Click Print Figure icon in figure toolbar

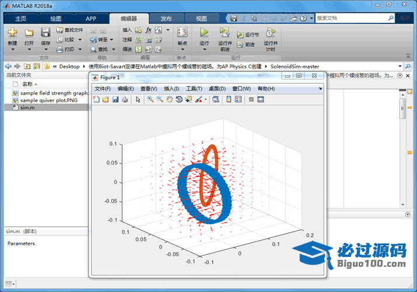(125, 99)
